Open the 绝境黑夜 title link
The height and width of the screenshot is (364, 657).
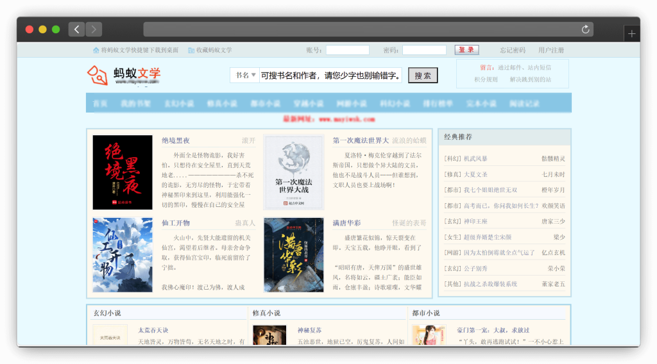(x=176, y=140)
